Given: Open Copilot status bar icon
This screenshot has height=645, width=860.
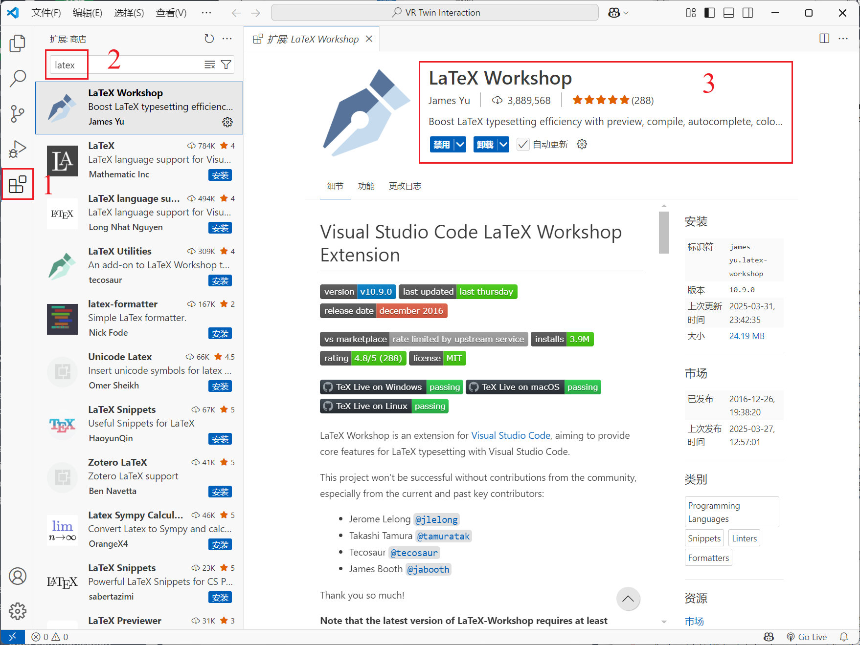Looking at the screenshot, I should [769, 637].
